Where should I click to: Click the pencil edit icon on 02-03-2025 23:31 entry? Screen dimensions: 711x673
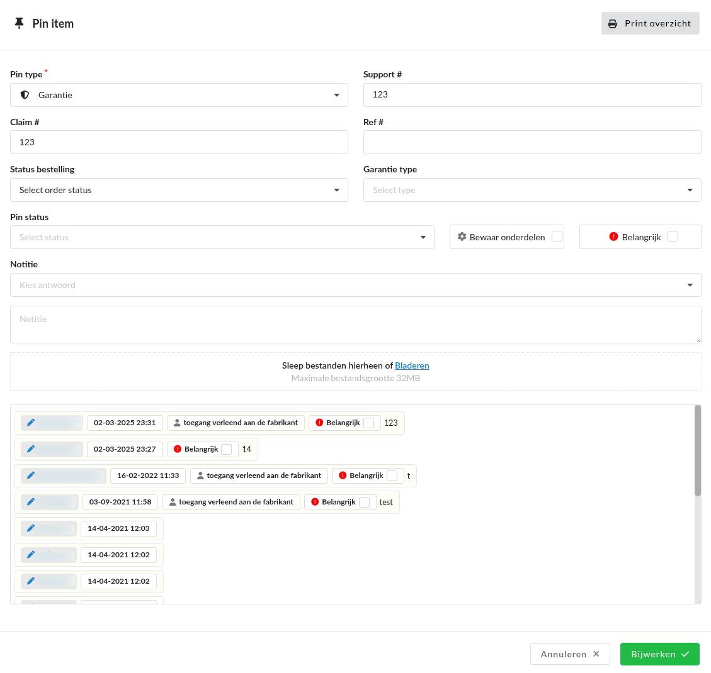point(31,423)
